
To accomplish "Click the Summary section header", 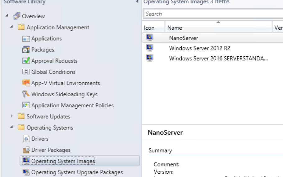I will (x=160, y=150).
